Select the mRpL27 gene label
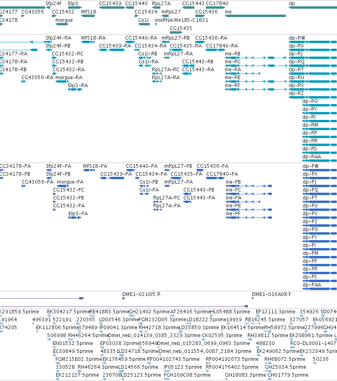 click(x=171, y=12)
